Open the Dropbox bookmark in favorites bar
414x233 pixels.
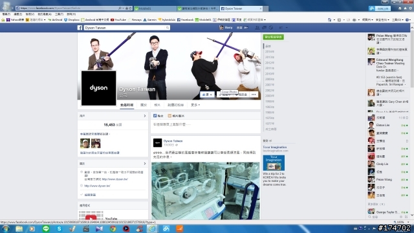72,20
